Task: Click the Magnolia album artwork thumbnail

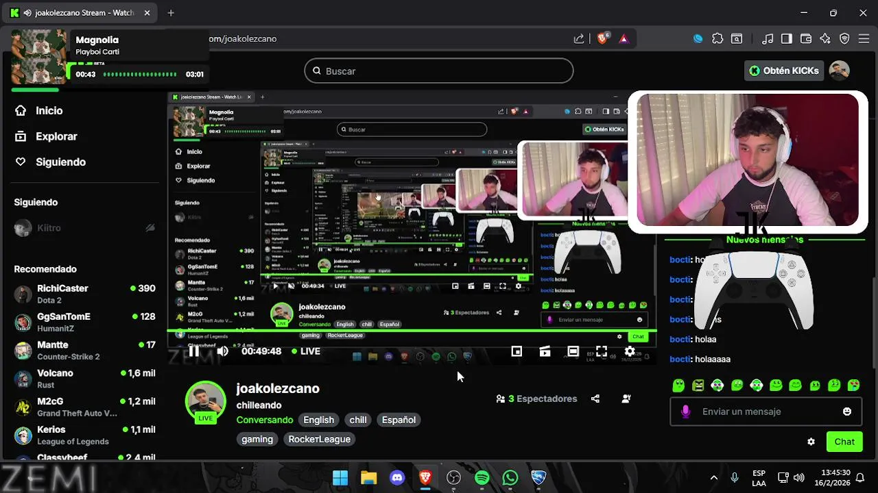Action: (39, 57)
